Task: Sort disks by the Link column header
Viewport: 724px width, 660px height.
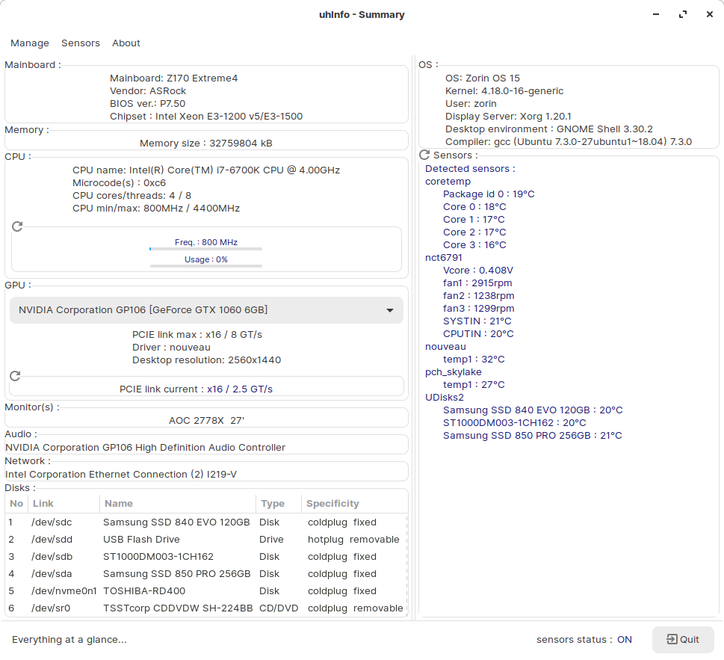Action: pos(64,504)
